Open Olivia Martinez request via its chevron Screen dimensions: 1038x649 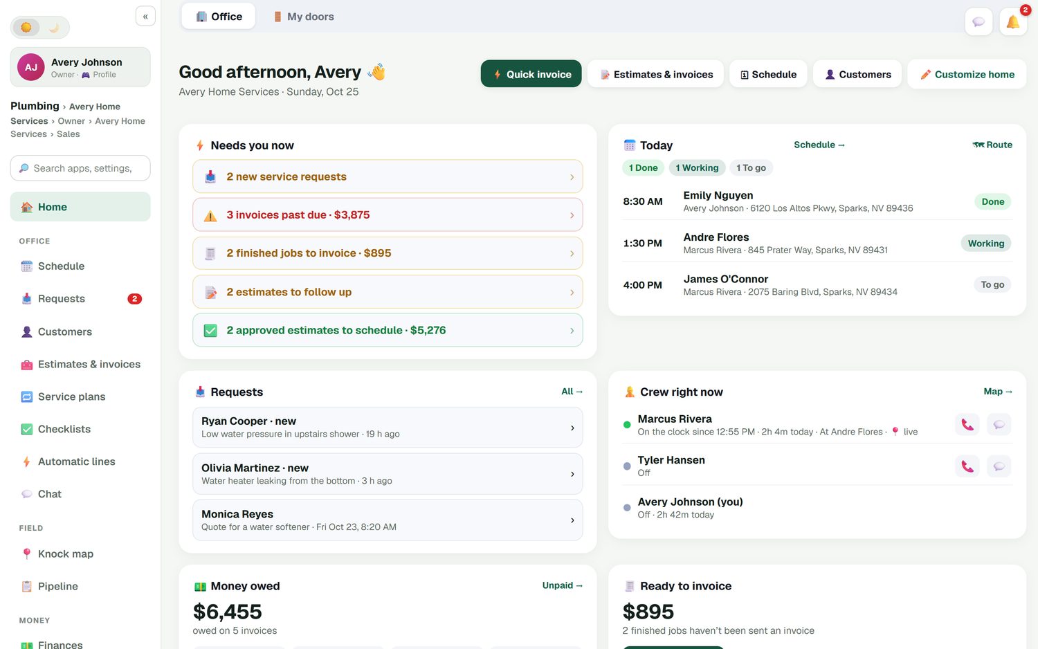[x=572, y=474]
